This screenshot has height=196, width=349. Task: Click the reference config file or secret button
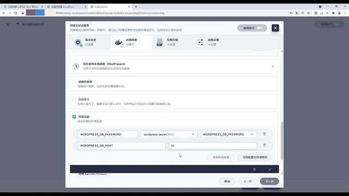click(255, 157)
